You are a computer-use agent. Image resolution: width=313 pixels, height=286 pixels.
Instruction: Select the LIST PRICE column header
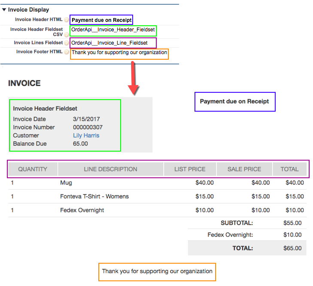pyautogui.click(x=190, y=169)
